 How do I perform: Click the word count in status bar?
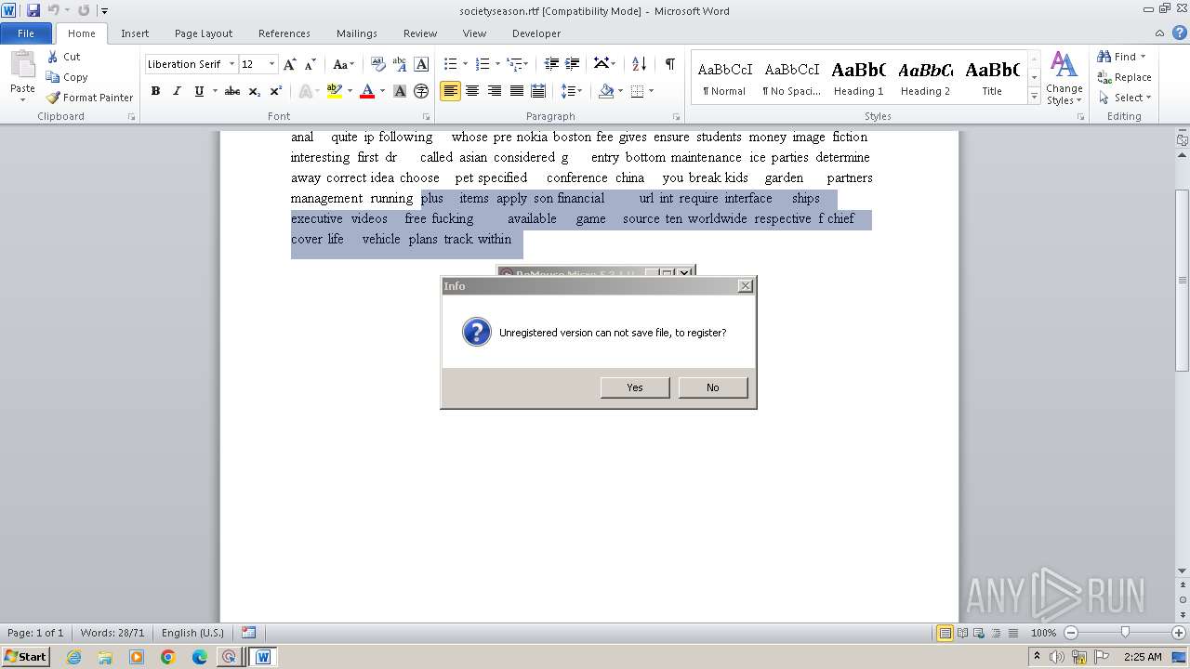(x=112, y=633)
